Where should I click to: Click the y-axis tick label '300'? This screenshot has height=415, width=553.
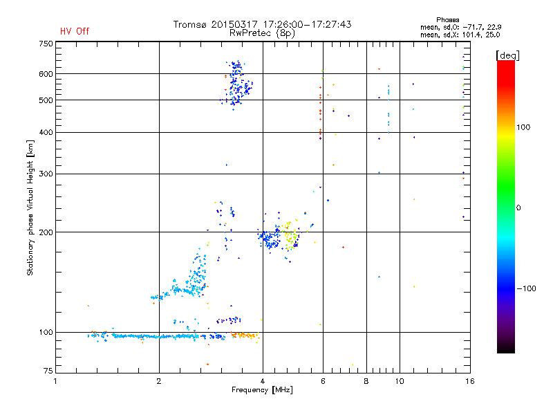tap(46, 174)
